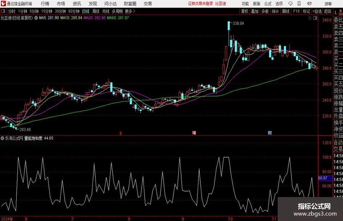Viewport: 343px width, 221px height.
Task: Open the 选项 menu
Action: (279, 4)
